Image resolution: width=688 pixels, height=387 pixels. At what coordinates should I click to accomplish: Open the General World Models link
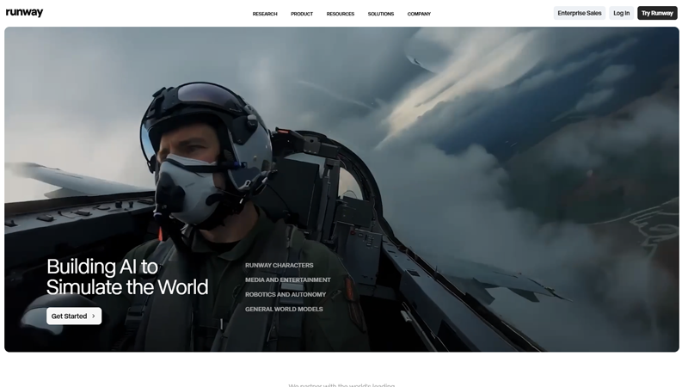click(284, 310)
